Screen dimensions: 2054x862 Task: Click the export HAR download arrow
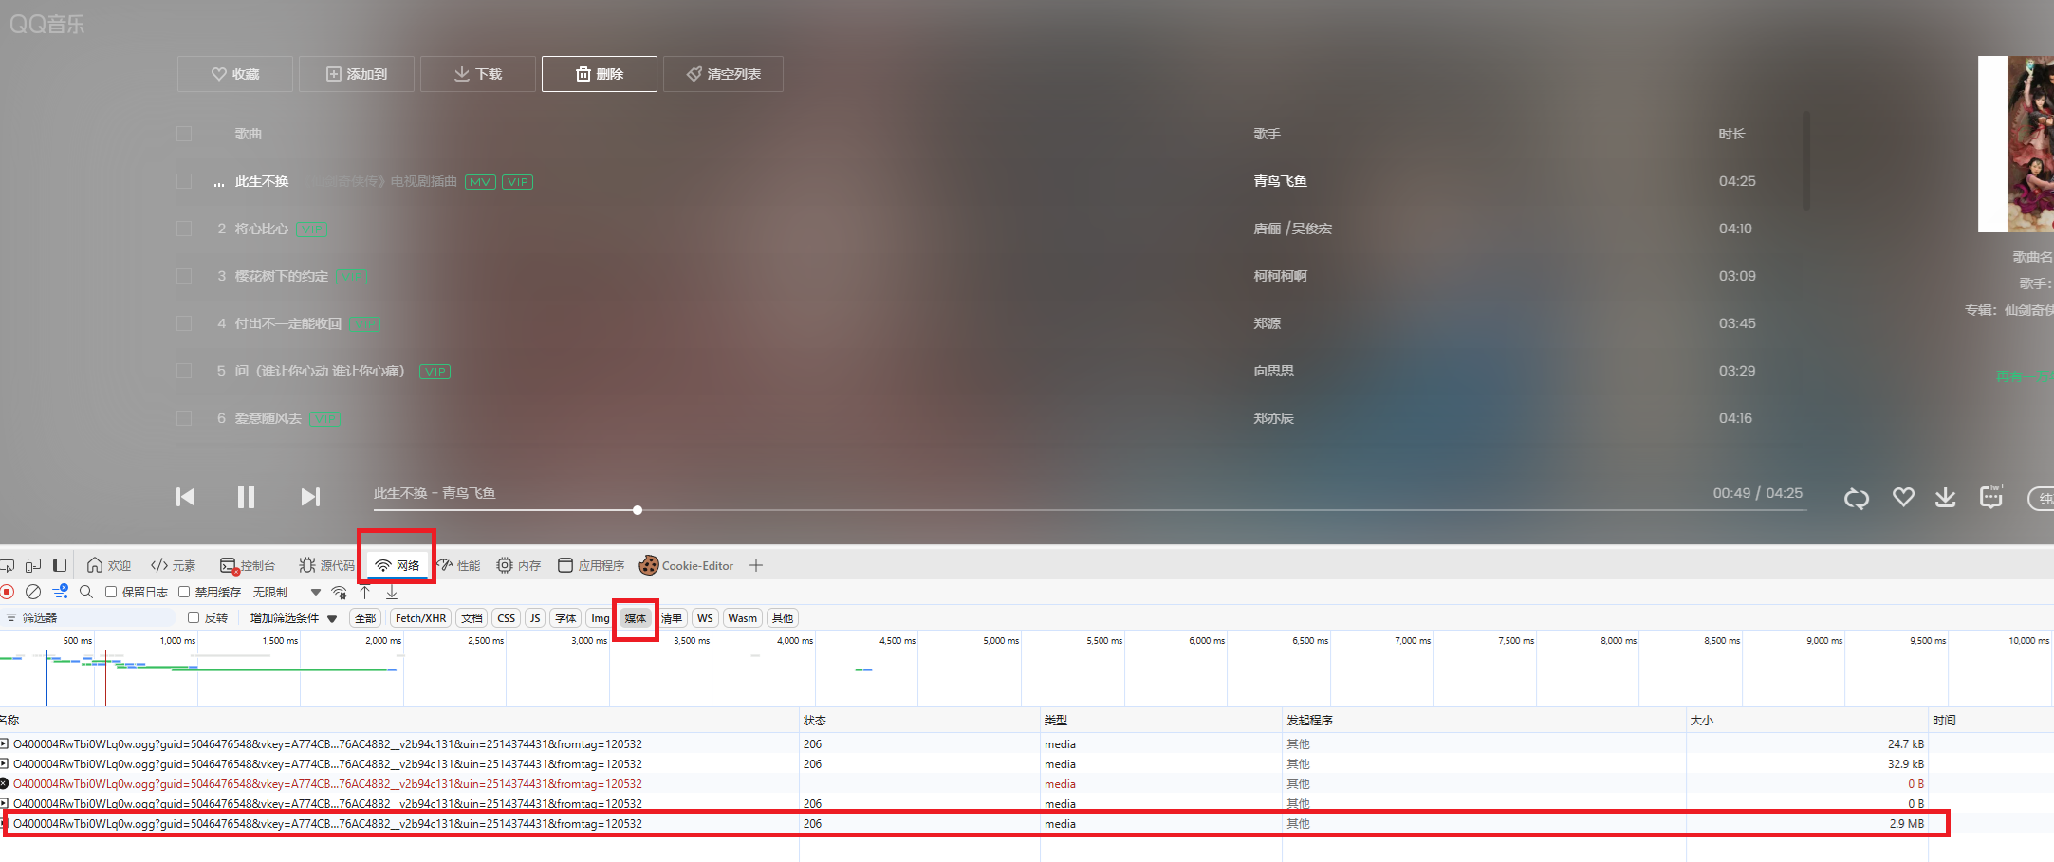pos(391,592)
